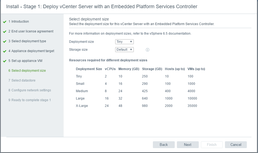Click the green checkmark beside Introduction
This screenshot has width=258, height=153.
(x=5, y=22)
